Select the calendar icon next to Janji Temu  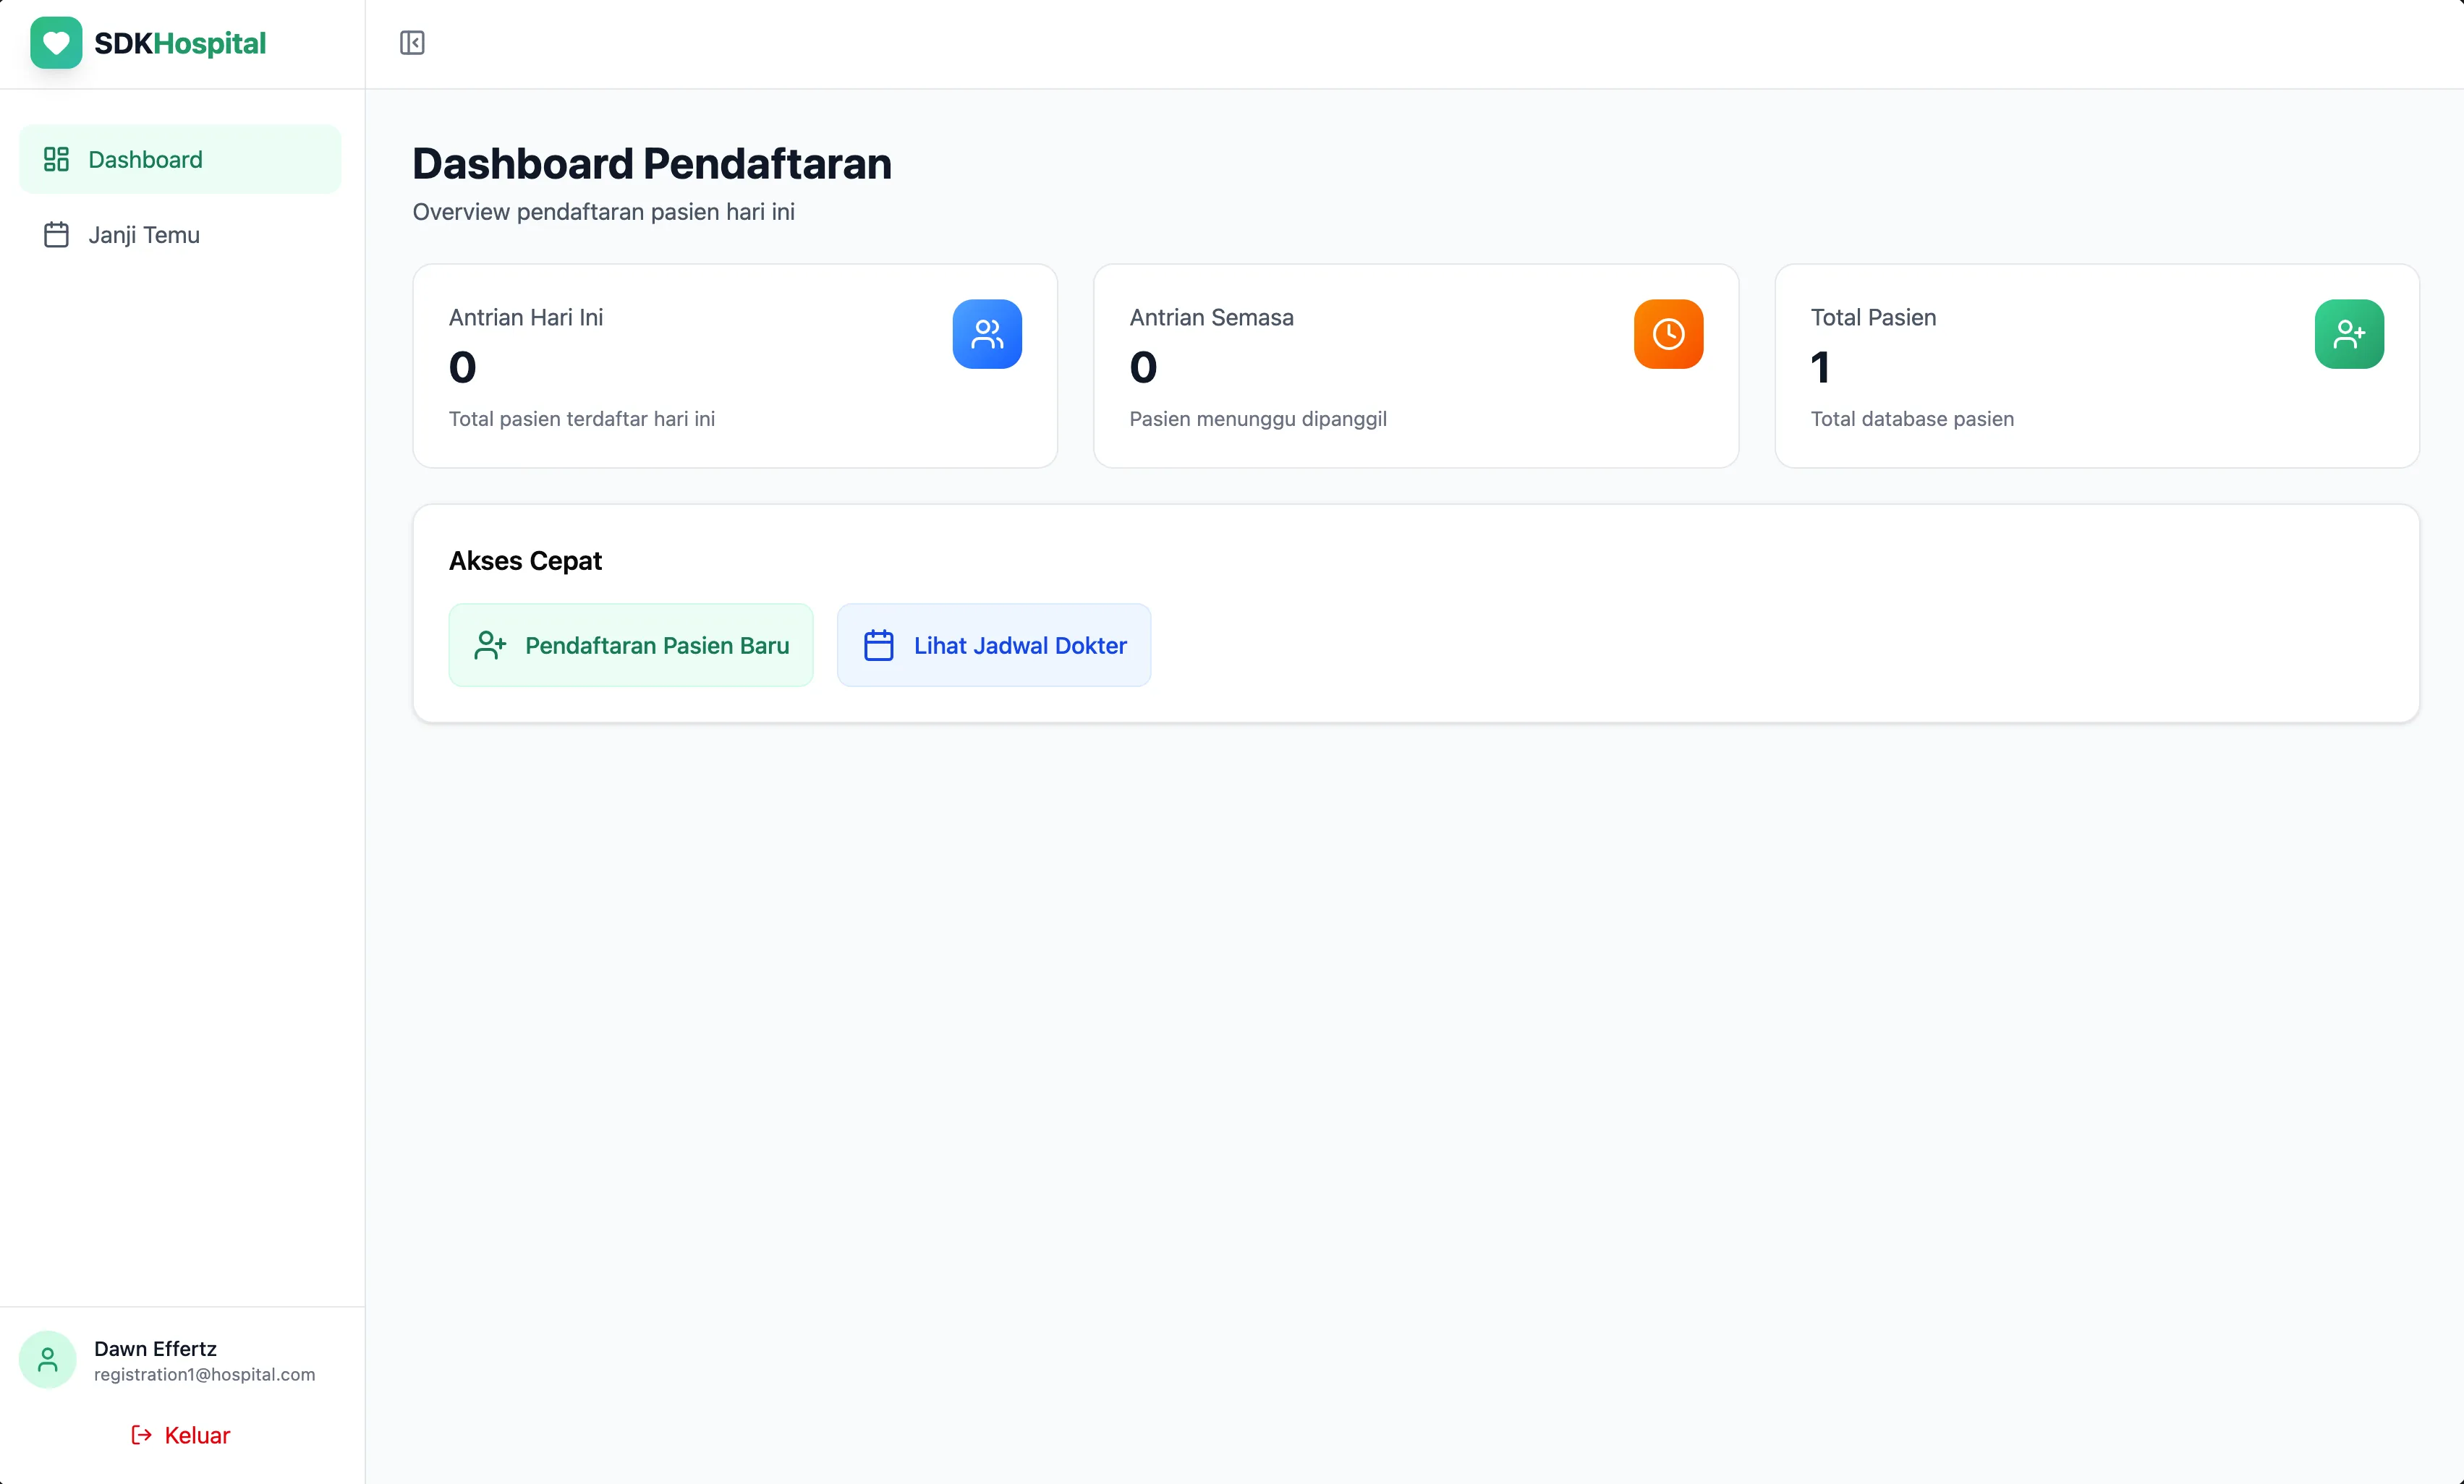56,234
